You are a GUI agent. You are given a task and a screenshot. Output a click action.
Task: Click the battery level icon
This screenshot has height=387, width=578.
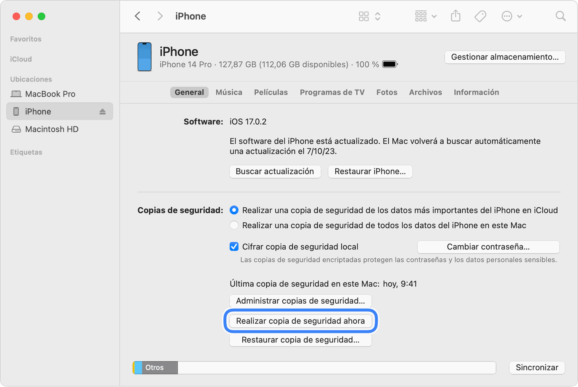click(x=390, y=64)
